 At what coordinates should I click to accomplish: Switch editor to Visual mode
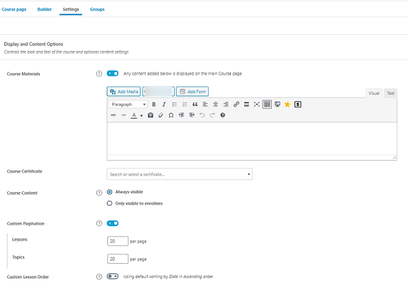point(374,93)
